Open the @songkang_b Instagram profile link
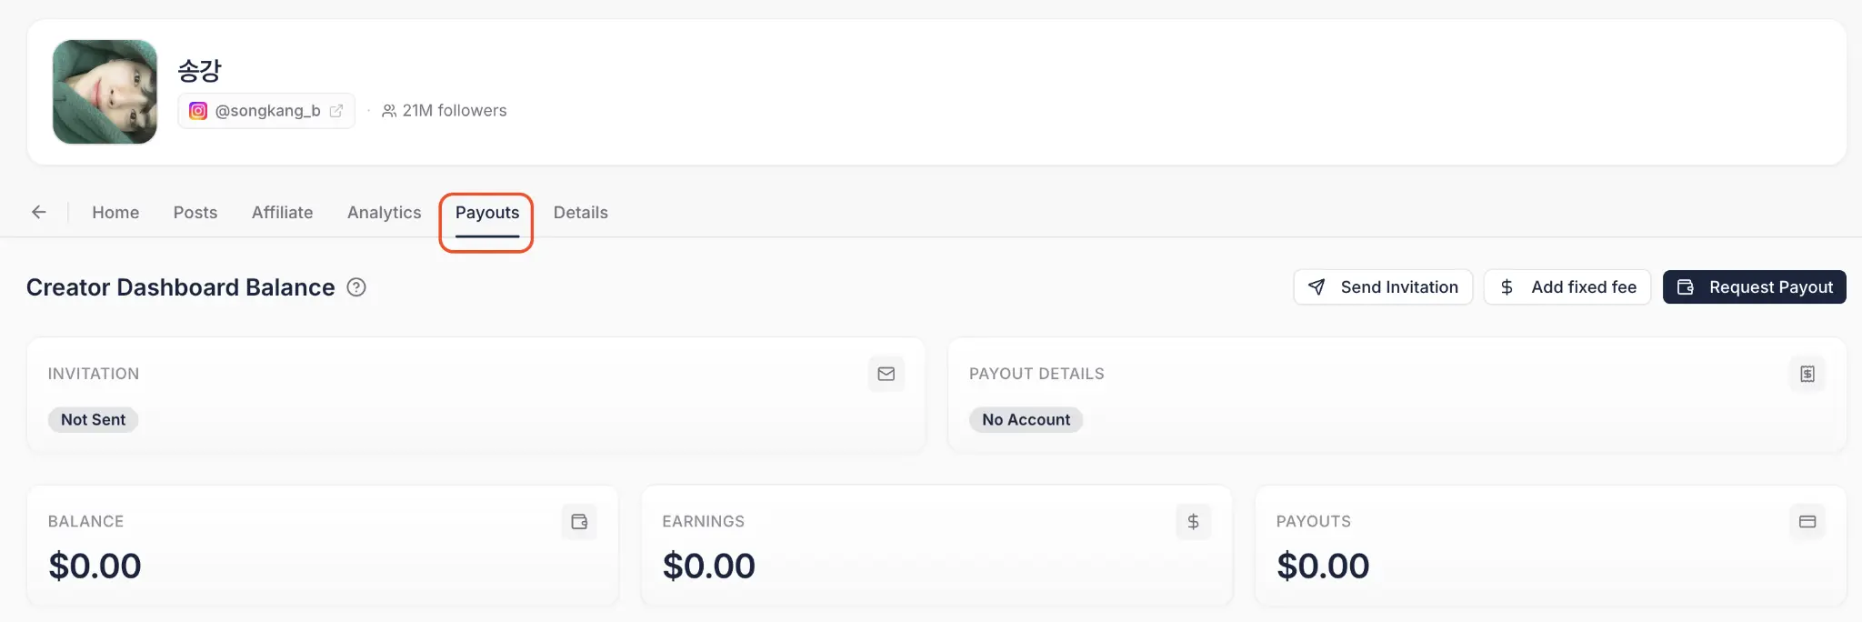The image size is (1862, 622). click(266, 111)
